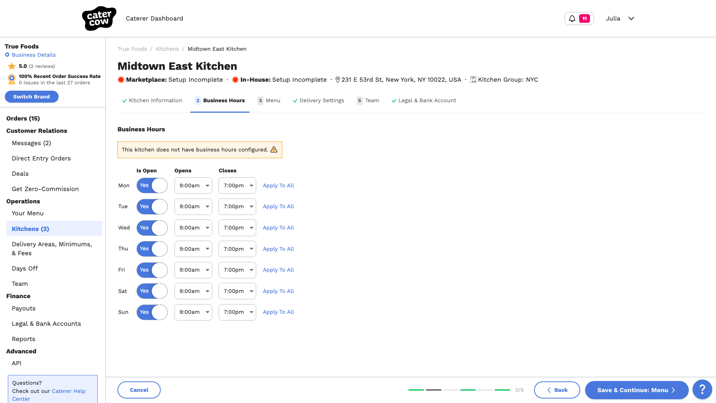Click the CaterCow logo
This screenshot has height=403, width=716.
pyautogui.click(x=99, y=18)
